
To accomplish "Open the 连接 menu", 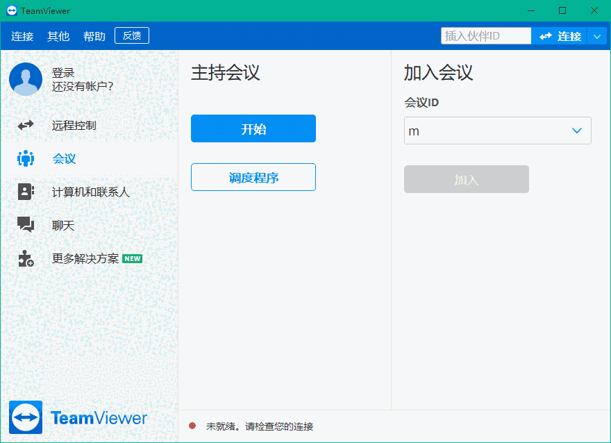I will click(x=22, y=35).
